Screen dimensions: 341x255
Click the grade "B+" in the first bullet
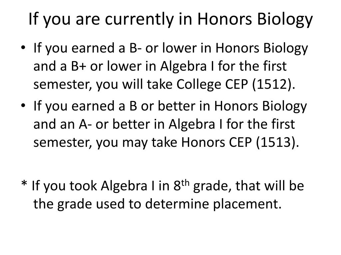[79, 66]
